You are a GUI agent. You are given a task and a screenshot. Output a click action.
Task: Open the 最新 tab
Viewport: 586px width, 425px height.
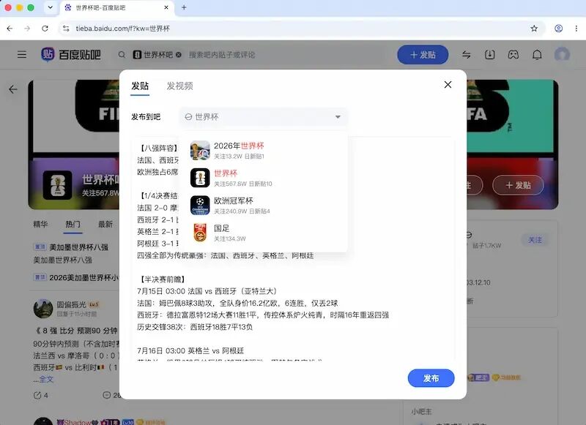pos(105,225)
